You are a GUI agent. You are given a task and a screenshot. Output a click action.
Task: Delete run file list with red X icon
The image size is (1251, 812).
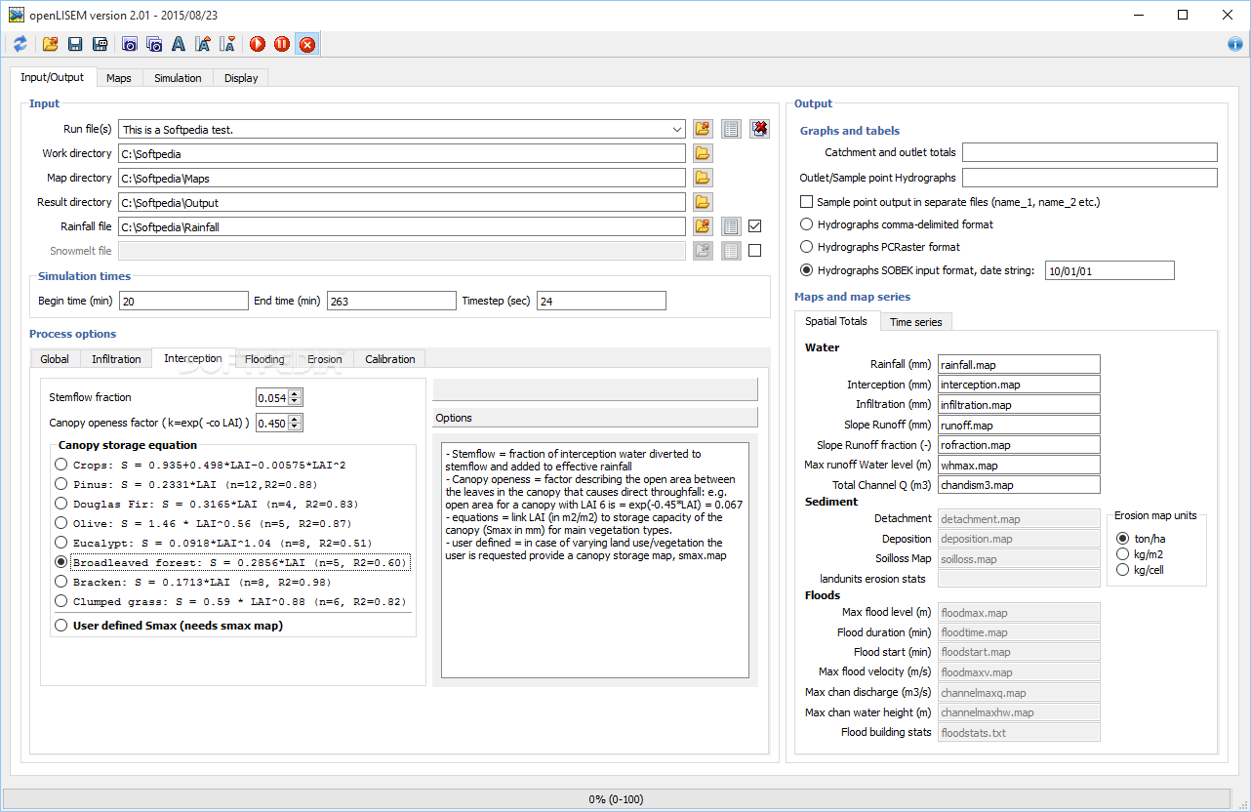click(759, 129)
